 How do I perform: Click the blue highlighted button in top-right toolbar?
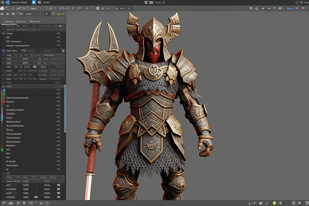(290, 8)
